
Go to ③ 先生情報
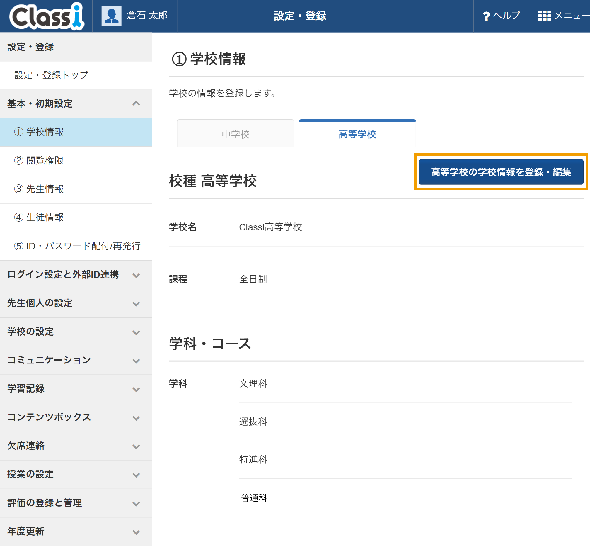pos(76,189)
